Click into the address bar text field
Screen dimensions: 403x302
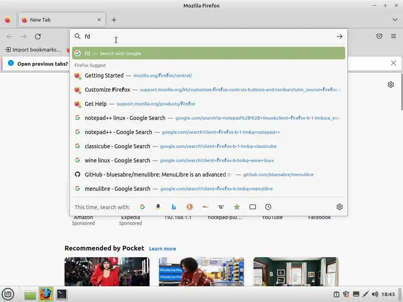point(208,37)
